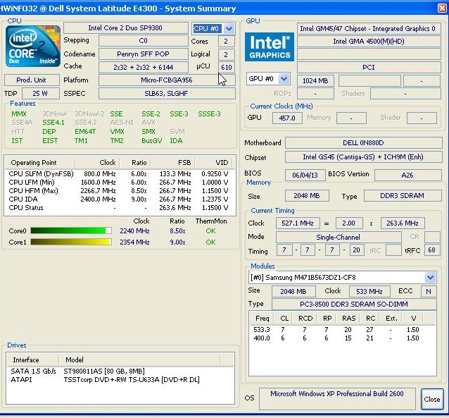The height and width of the screenshot is (418, 449).
Task: Click the ECC N field
Action: (x=429, y=292)
